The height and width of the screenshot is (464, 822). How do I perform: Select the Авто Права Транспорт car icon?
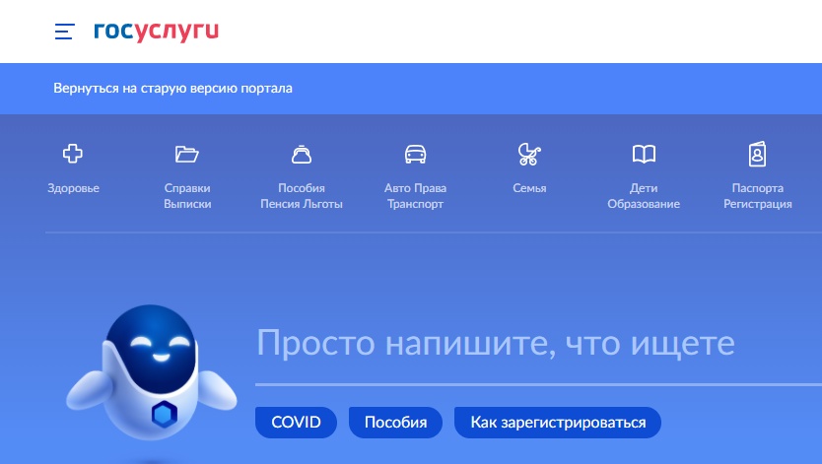[x=415, y=154]
